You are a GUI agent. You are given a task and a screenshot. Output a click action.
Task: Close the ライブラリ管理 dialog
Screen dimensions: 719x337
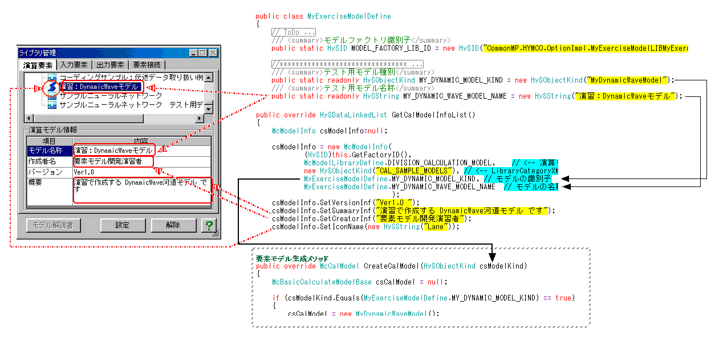pos(213,52)
